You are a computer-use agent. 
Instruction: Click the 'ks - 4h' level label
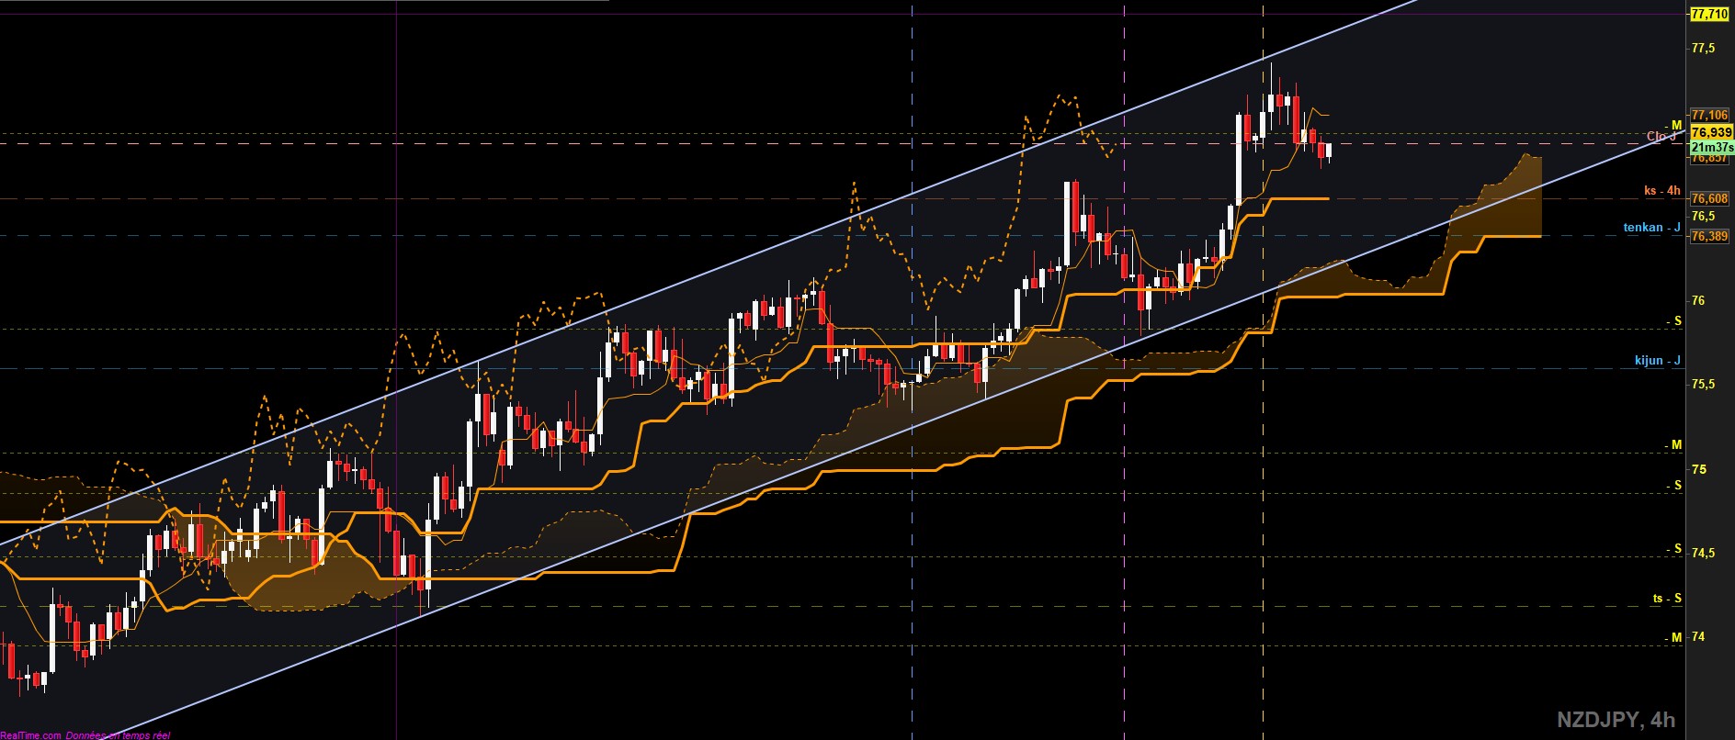pos(1662,191)
